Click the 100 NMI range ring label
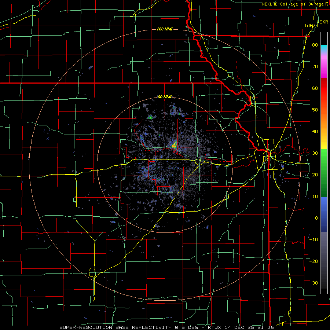Image resolution: width=330 pixels, height=330 pixels. 165,29
